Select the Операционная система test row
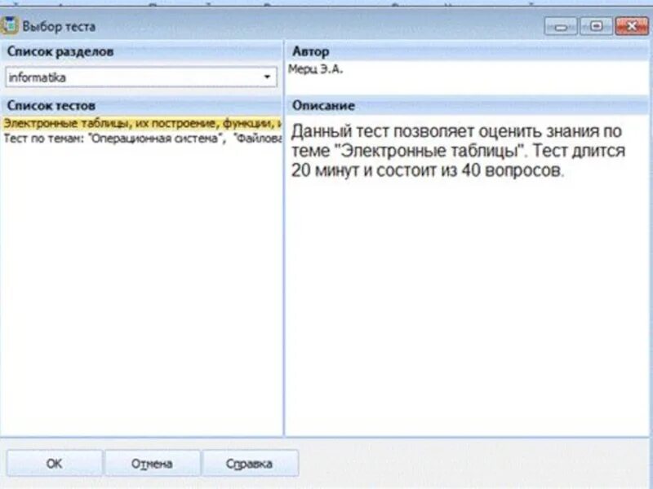Viewport: 653px width, 489px height. (x=141, y=138)
